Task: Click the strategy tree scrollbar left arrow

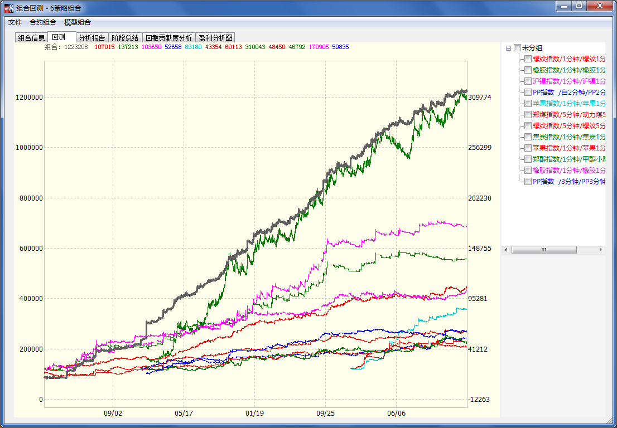Action: (506, 250)
